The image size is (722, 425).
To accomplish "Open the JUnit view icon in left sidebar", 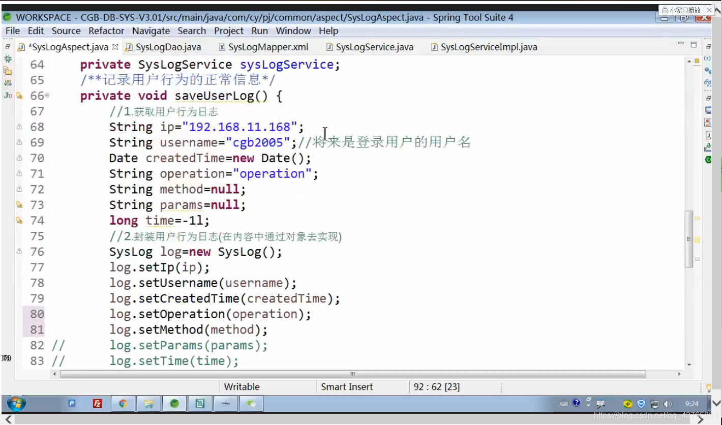I will point(8,95).
